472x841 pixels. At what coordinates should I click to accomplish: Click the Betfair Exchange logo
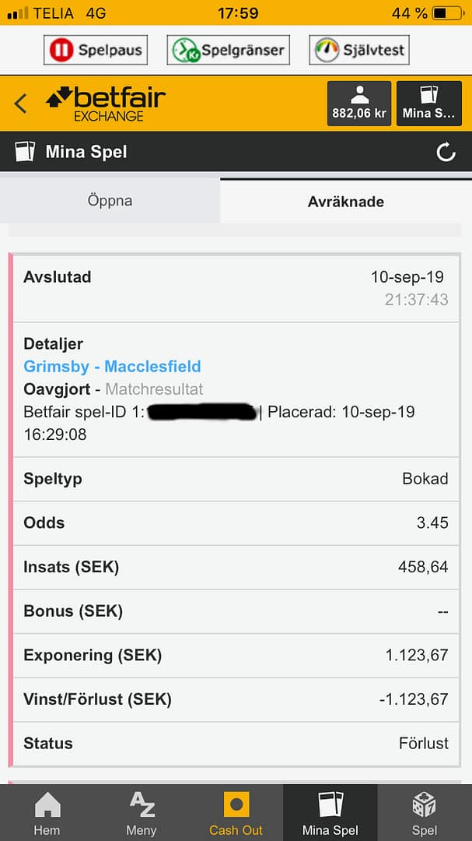pos(106,104)
